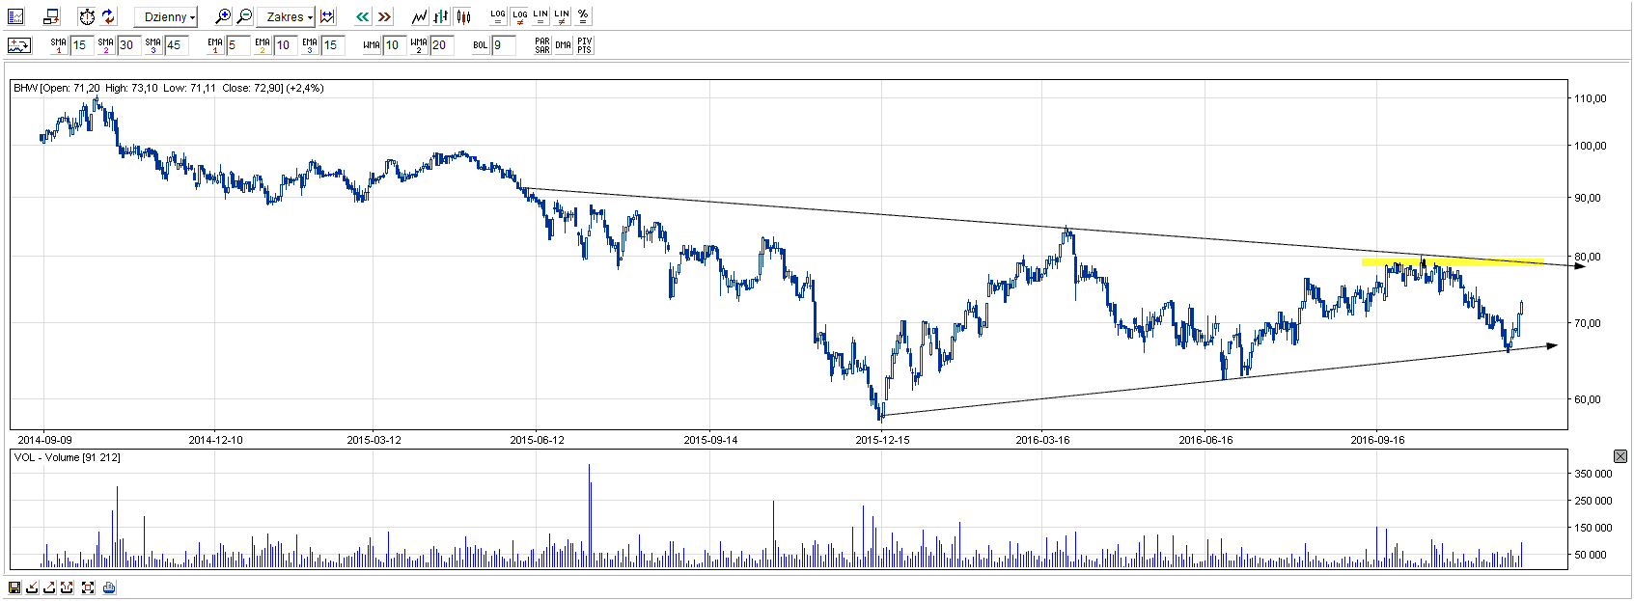Switch chart to line style
The image size is (1634, 601).
419,16
